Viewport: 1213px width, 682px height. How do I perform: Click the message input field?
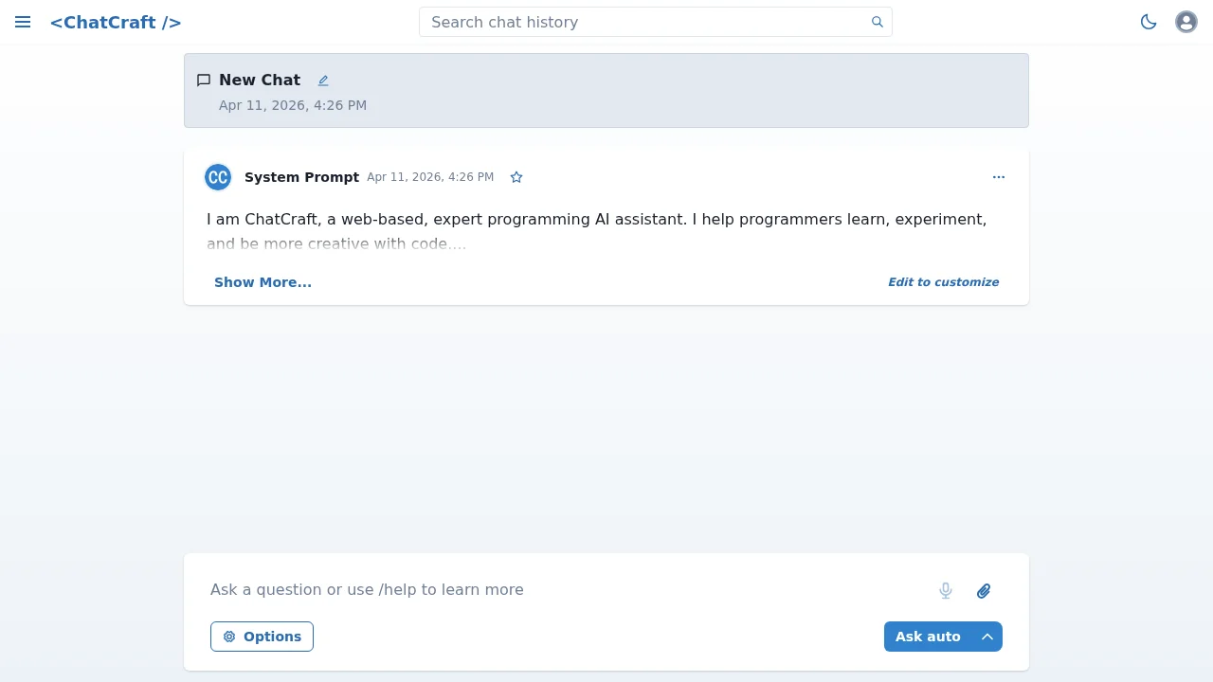474,589
